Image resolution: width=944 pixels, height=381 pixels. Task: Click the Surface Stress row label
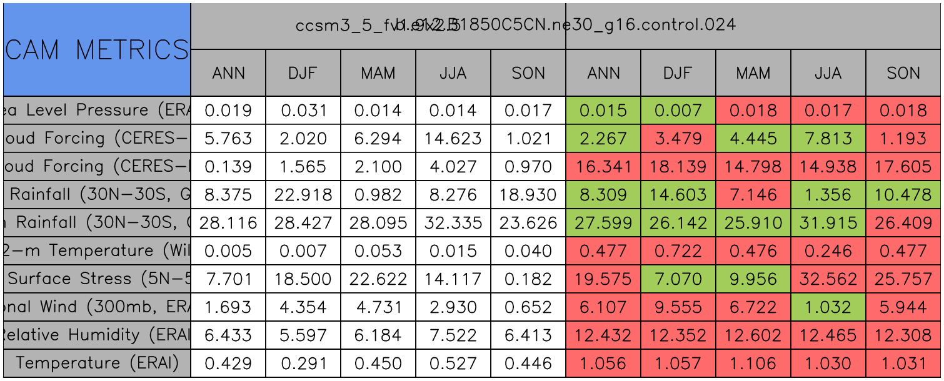pyautogui.click(x=97, y=279)
